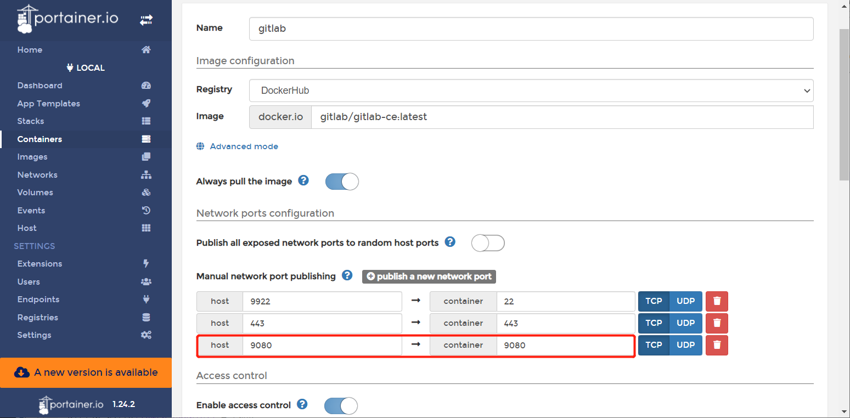Click the Events history icon
The height and width of the screenshot is (418, 850).
point(146,210)
